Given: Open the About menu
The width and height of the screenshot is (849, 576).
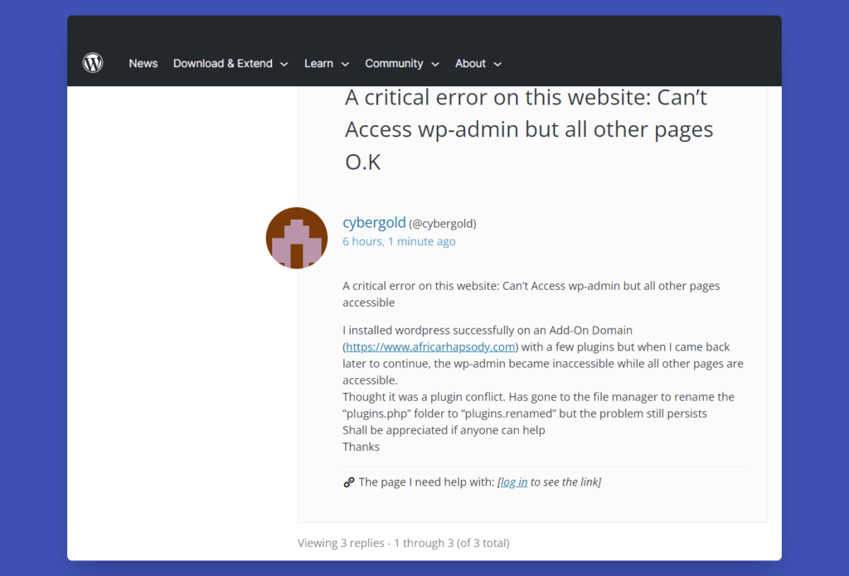Looking at the screenshot, I should pos(470,63).
